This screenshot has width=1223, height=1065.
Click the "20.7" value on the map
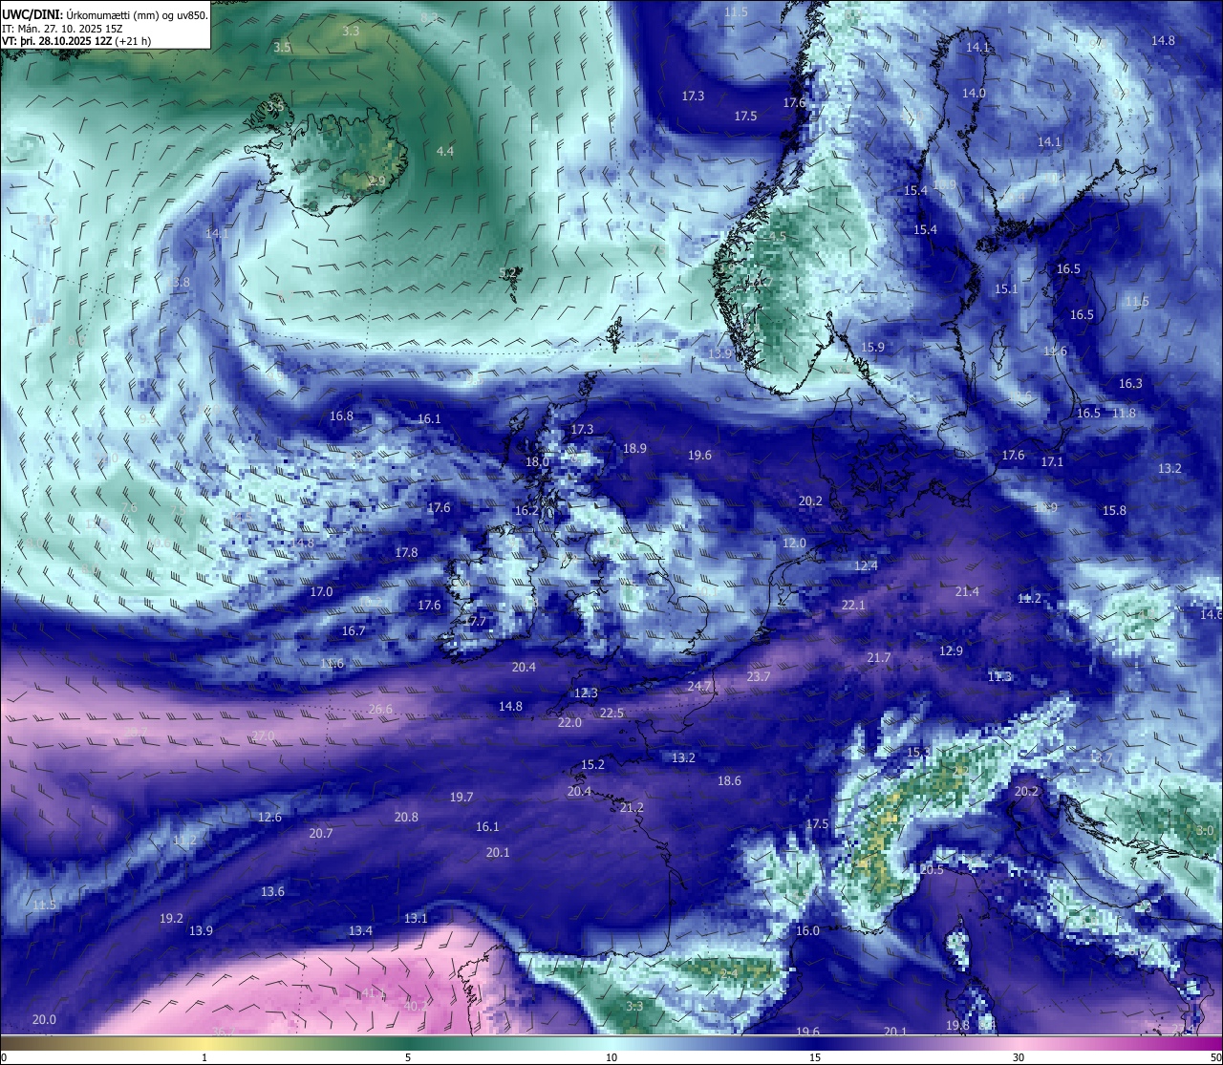pyautogui.click(x=321, y=833)
